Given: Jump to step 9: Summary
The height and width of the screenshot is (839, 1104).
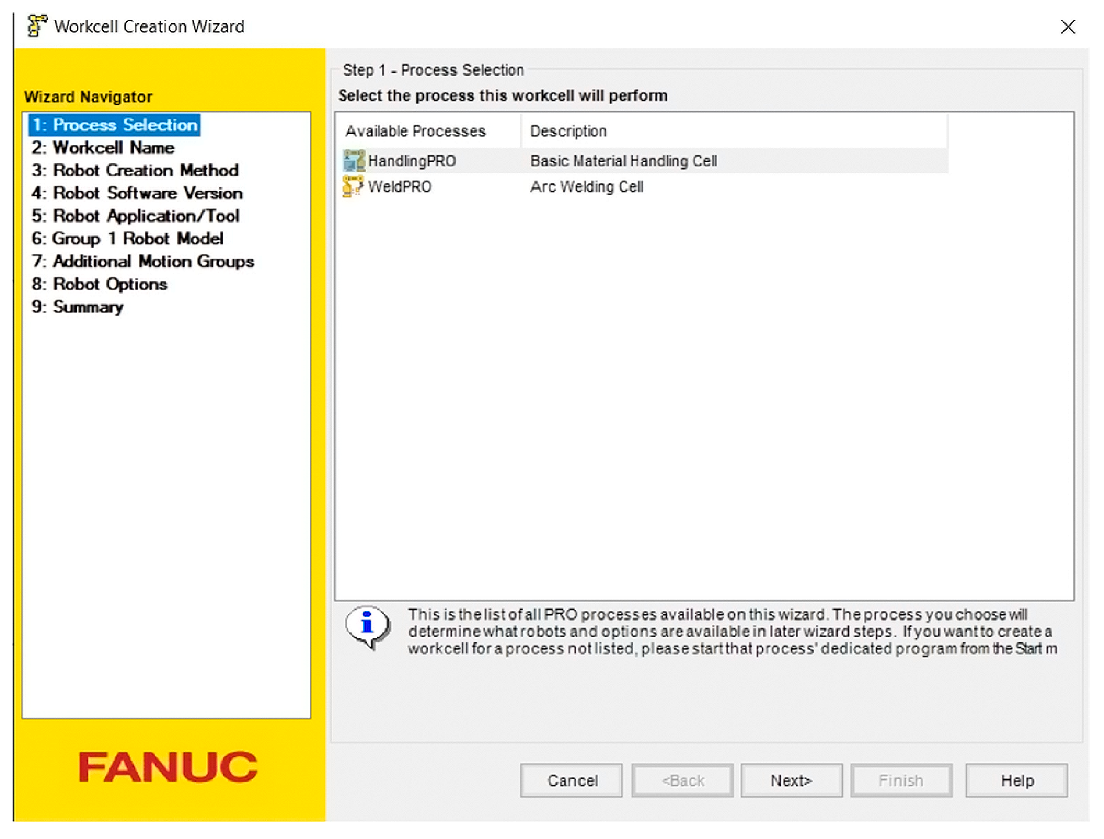Looking at the screenshot, I should [x=78, y=307].
